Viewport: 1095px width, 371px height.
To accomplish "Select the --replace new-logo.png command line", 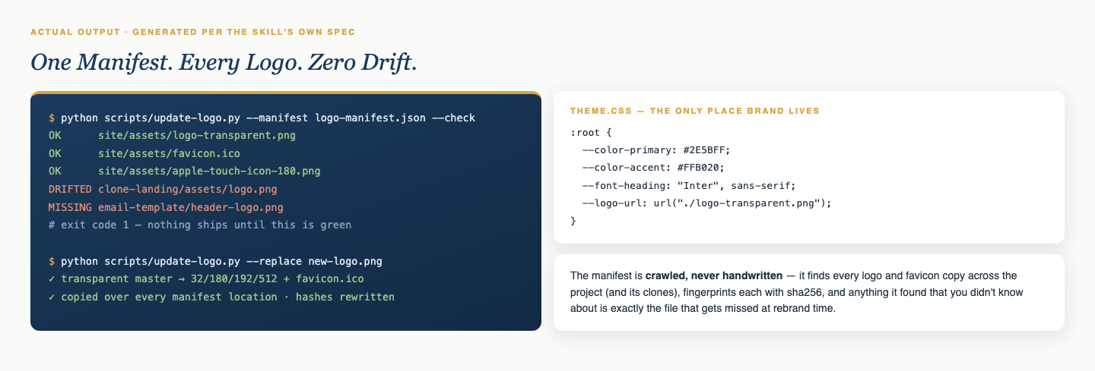I will [215, 261].
